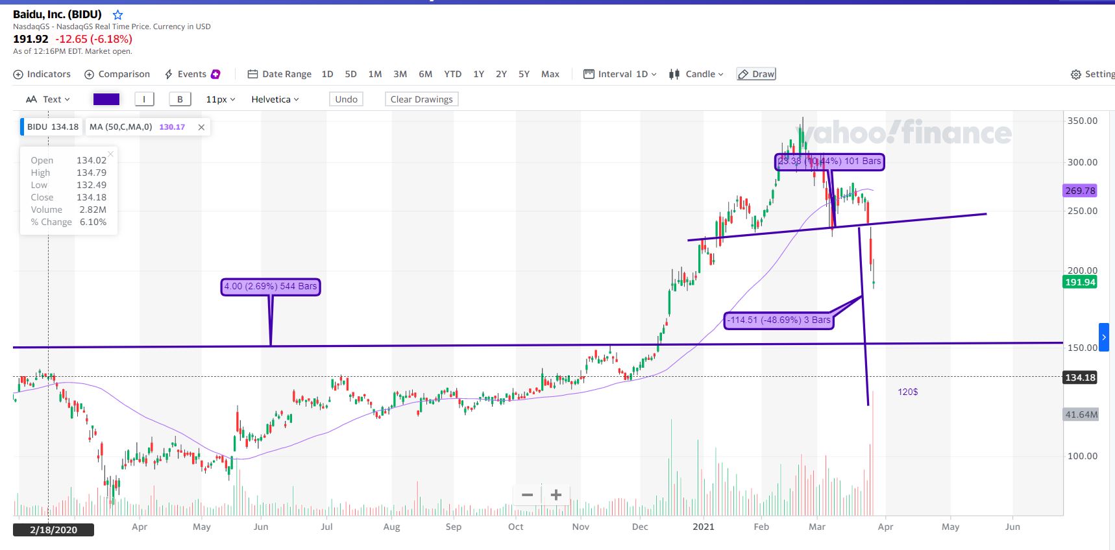
Task: Open the Comparison tool
Action: point(117,74)
